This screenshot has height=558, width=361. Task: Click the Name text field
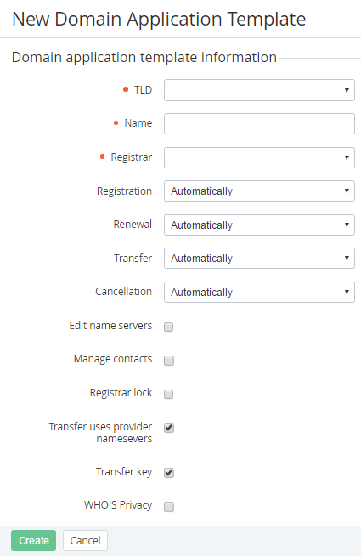(259, 123)
